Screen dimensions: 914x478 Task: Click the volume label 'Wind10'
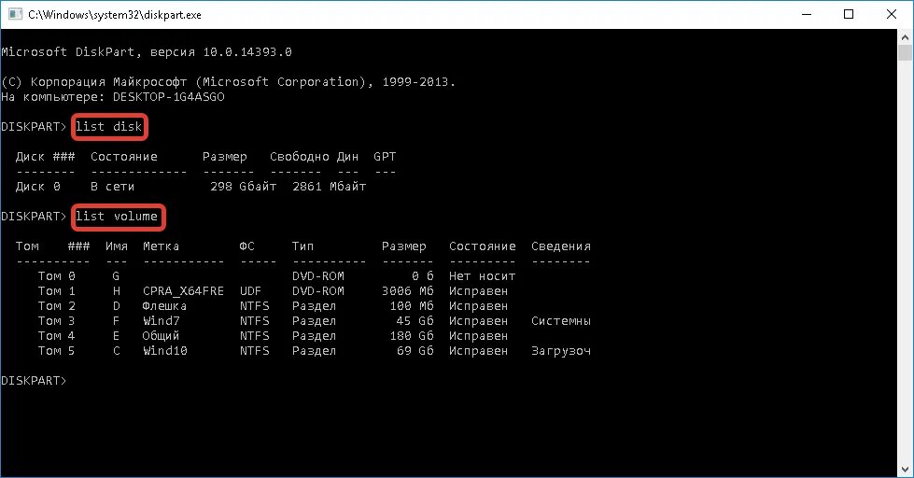(x=165, y=351)
